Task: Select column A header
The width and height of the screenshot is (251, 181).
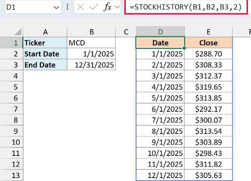Action: click(45, 32)
